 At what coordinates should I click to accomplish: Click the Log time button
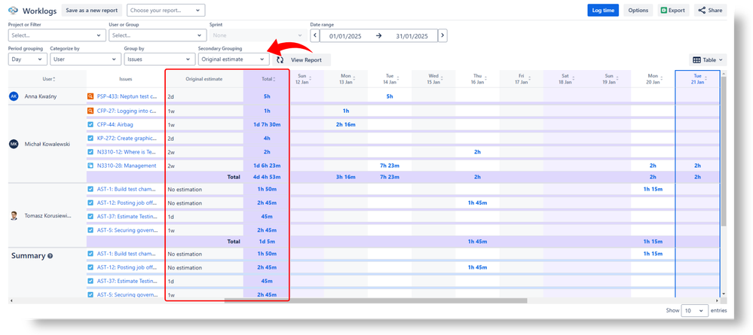click(603, 10)
